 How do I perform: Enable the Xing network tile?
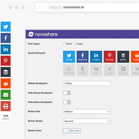(x=110, y=70)
